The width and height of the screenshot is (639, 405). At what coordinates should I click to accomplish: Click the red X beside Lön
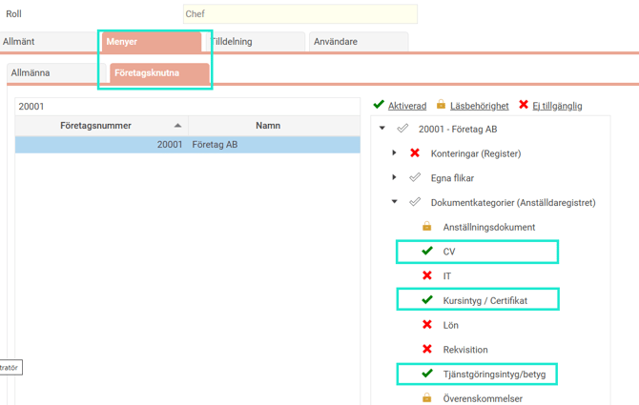coord(427,325)
